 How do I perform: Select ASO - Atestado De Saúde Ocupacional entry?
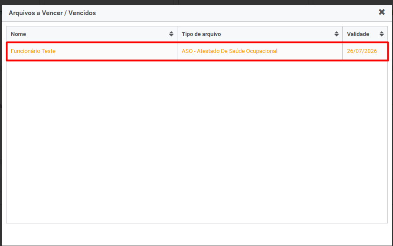(x=229, y=51)
